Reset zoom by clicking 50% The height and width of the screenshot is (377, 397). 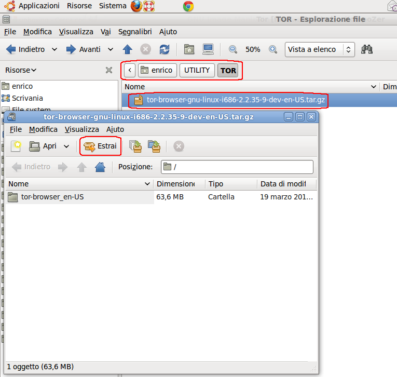point(253,49)
